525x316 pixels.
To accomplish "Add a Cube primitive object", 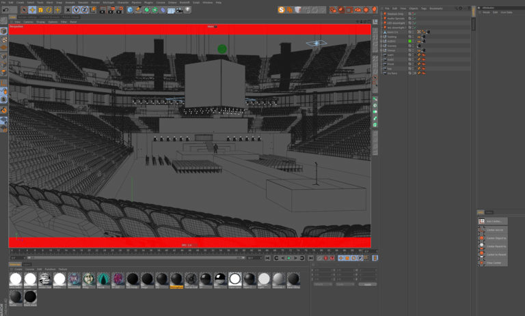I will tap(131, 10).
